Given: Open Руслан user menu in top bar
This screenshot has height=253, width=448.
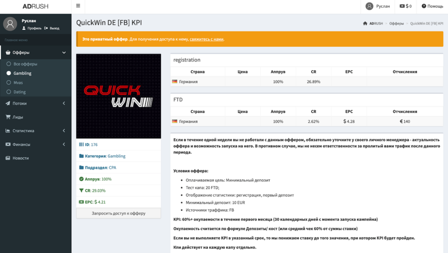Looking at the screenshot, I should [x=378, y=6].
